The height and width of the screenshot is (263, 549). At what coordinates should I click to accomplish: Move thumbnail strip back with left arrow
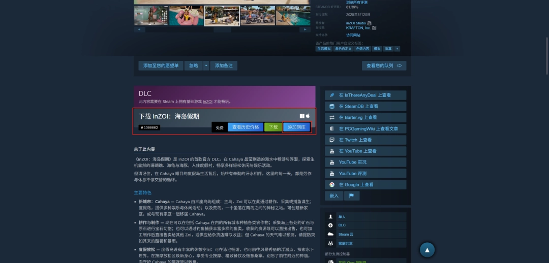[139, 30]
